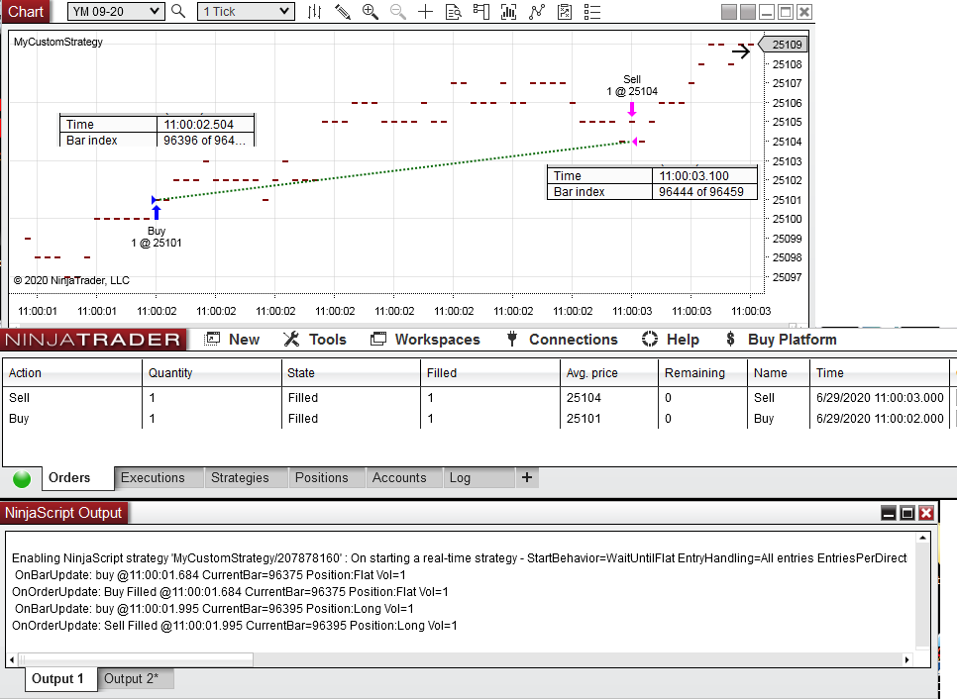Click the first gray chart window link button
Viewport: 957px width, 699px height.
click(729, 12)
